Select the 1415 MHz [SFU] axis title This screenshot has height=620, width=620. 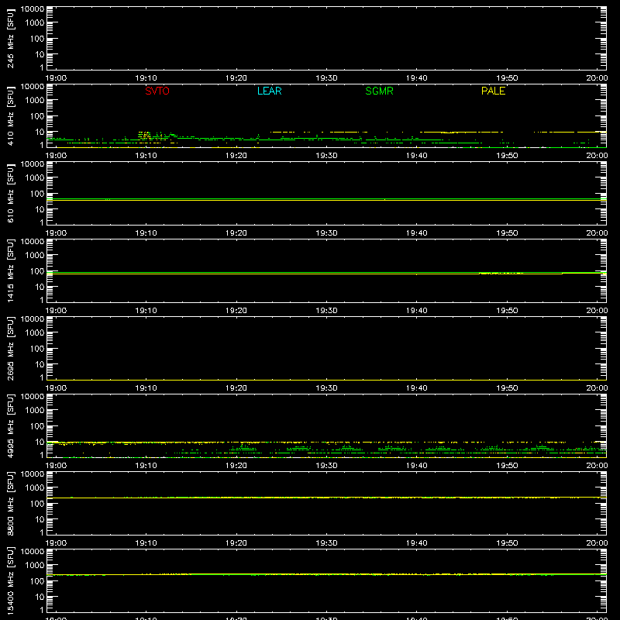point(10,270)
